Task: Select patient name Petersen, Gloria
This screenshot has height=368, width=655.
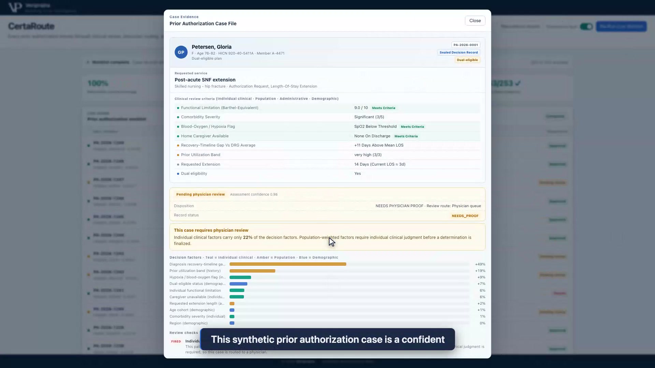Action: [x=212, y=47]
